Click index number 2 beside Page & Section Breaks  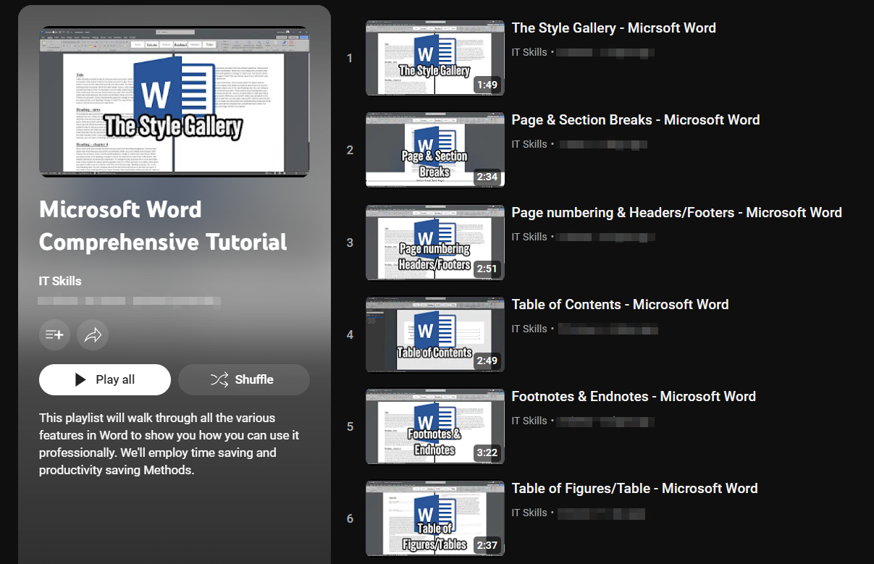tap(350, 151)
